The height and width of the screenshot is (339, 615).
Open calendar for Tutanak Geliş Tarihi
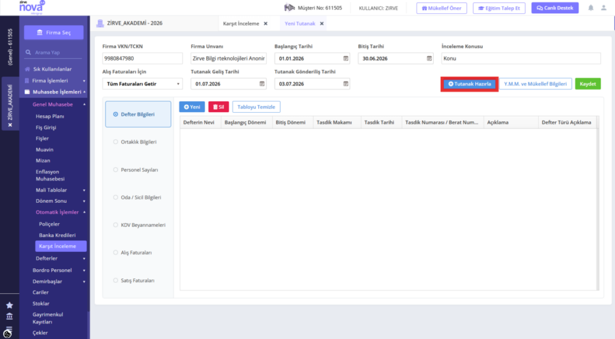[x=262, y=84]
